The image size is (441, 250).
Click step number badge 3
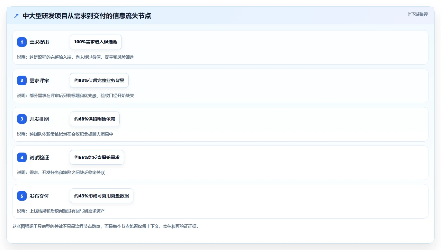22,119
